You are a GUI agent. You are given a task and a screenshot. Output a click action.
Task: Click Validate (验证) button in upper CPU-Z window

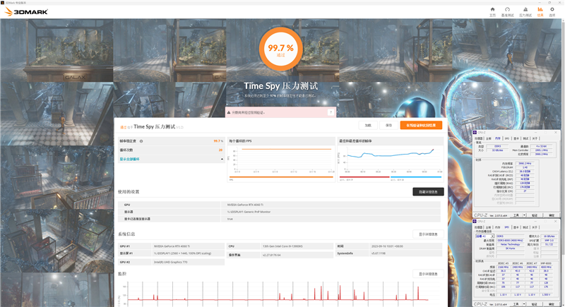click(535, 215)
